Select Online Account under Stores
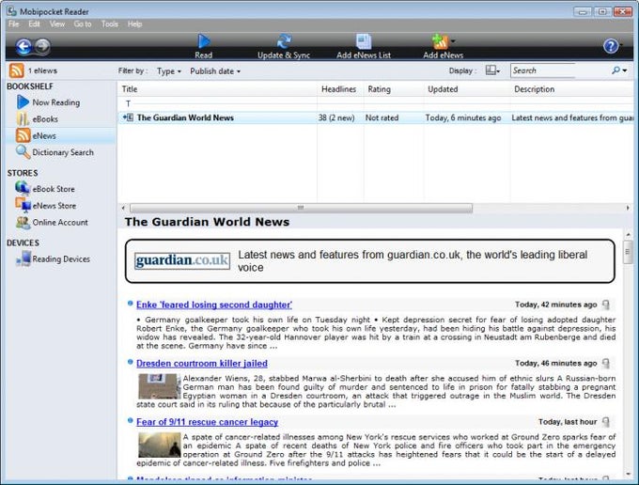This screenshot has height=485, width=639. pyautogui.click(x=60, y=223)
